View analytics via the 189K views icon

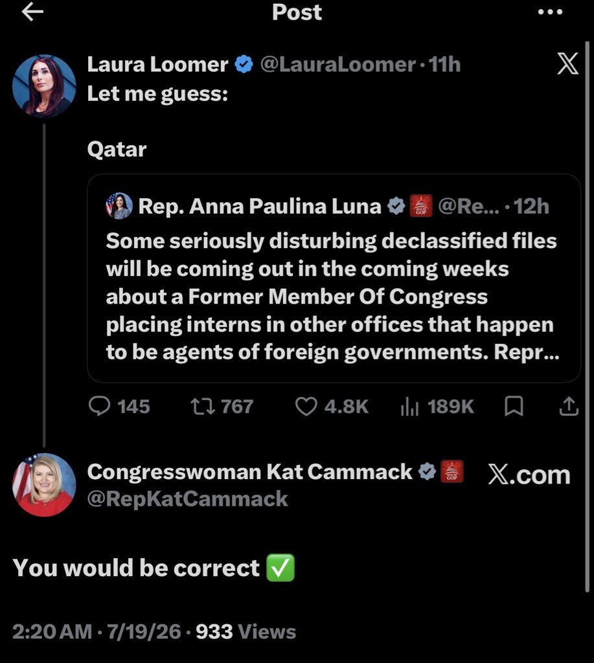(x=409, y=407)
